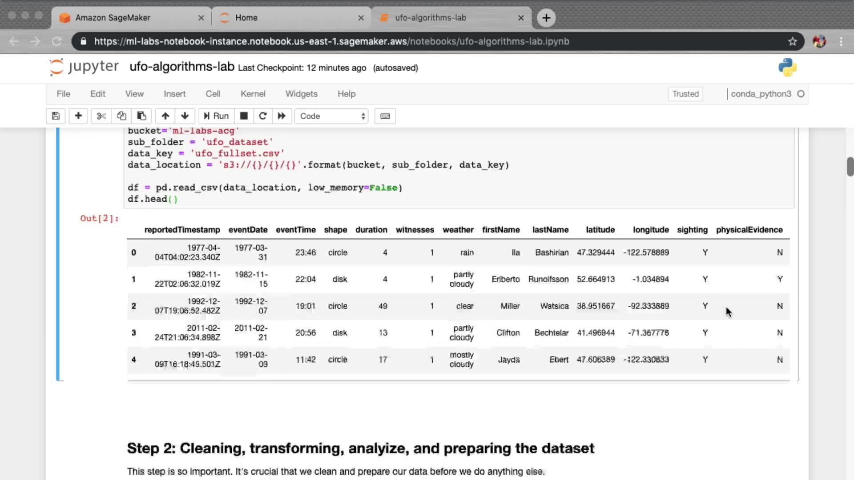Paste cells below icon
The image size is (854, 480).
coord(141,116)
